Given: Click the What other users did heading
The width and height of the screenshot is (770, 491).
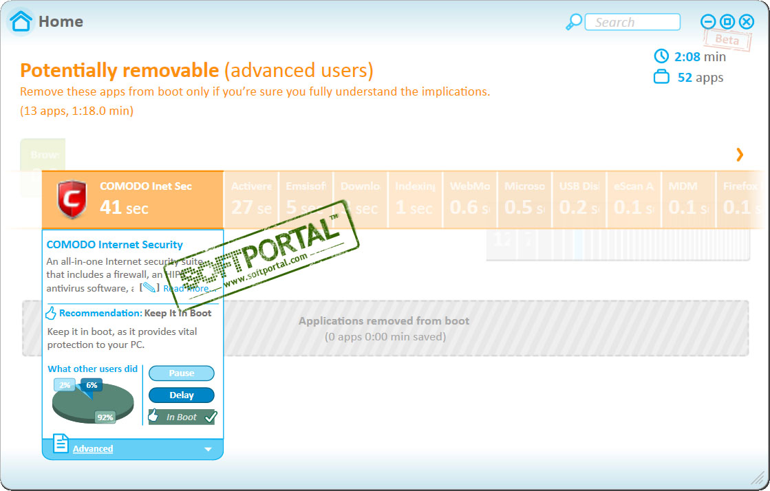Looking at the screenshot, I should [92, 369].
